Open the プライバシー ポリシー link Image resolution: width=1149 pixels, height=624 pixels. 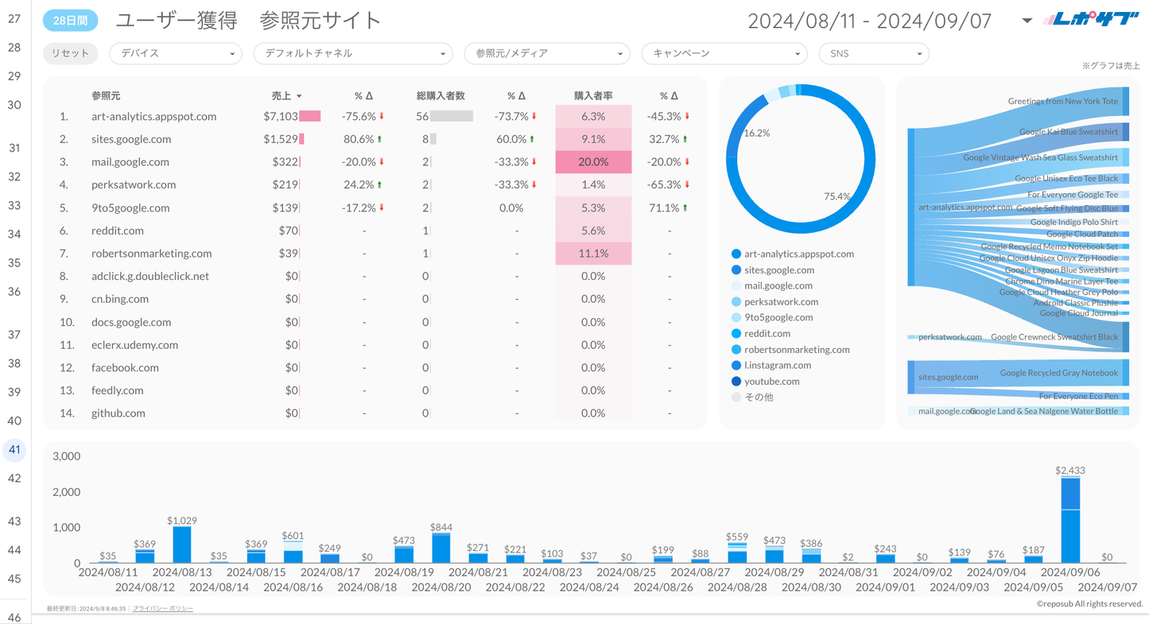(x=162, y=608)
